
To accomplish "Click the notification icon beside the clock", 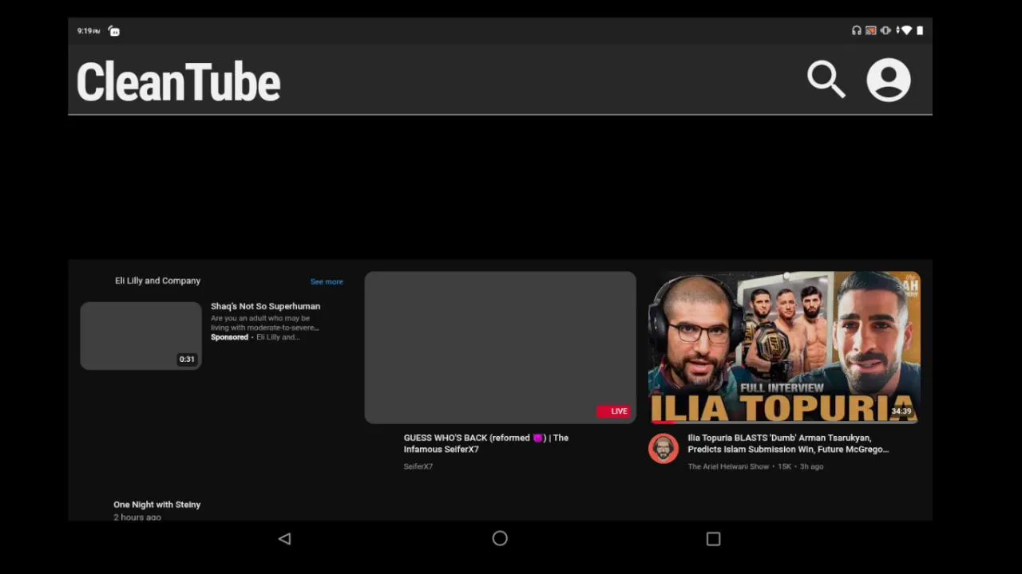I will click(114, 31).
